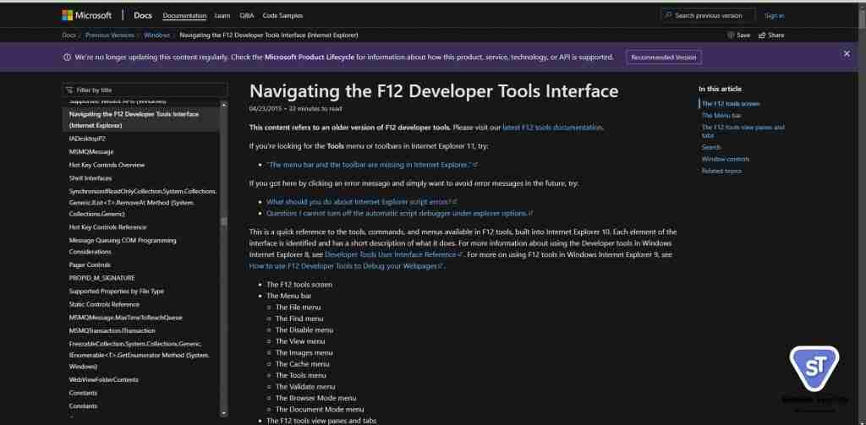
Task: Click the Recommended Version button
Action: click(664, 57)
